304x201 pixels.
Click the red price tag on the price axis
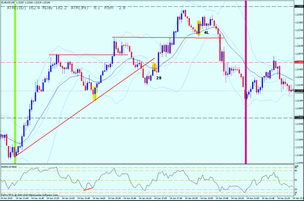pos(299,62)
